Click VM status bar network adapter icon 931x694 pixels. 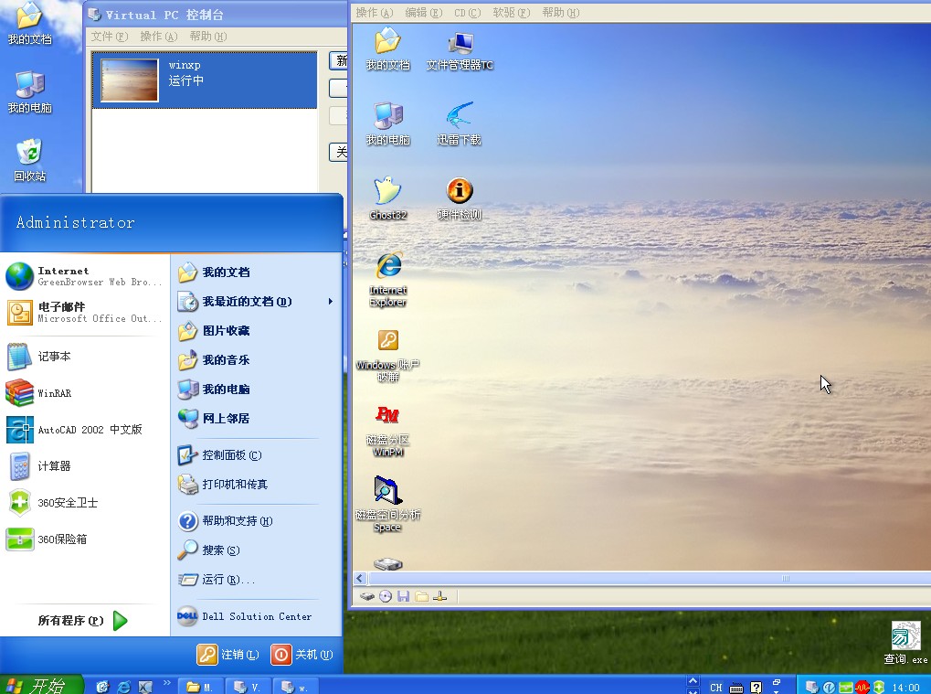click(x=440, y=596)
